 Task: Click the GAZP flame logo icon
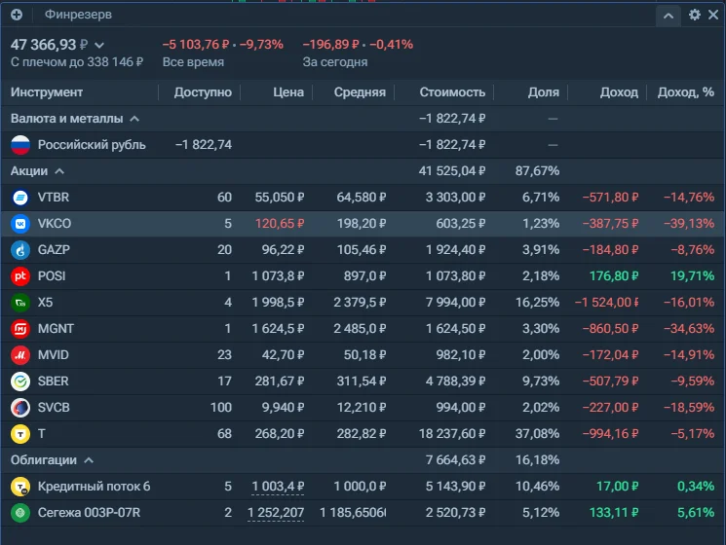20,250
